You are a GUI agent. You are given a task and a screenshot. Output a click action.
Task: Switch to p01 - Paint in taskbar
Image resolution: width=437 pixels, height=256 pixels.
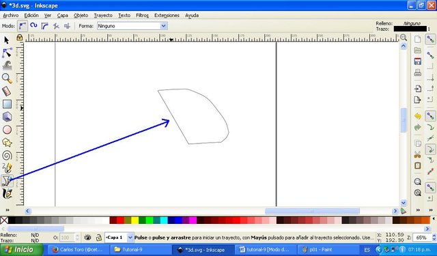pos(328,250)
